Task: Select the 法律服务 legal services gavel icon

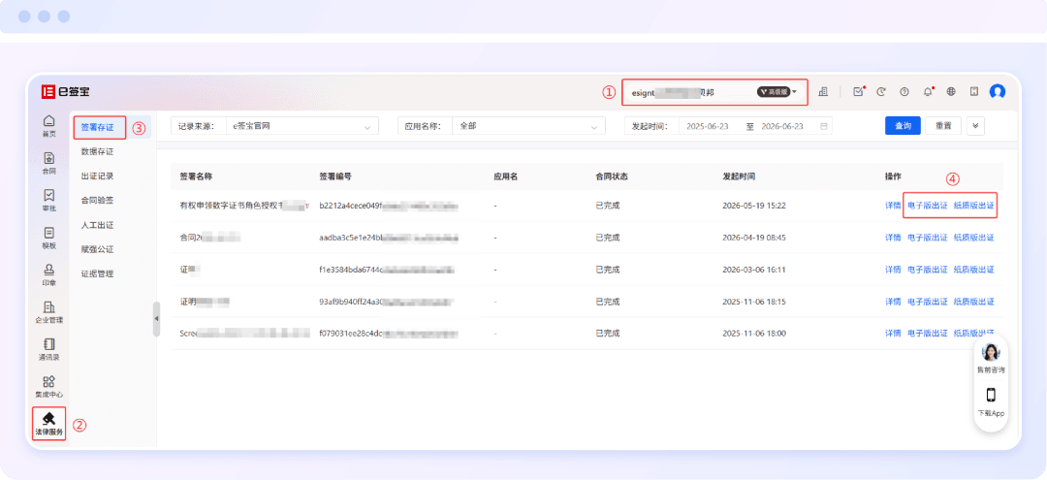Action: (x=48, y=424)
